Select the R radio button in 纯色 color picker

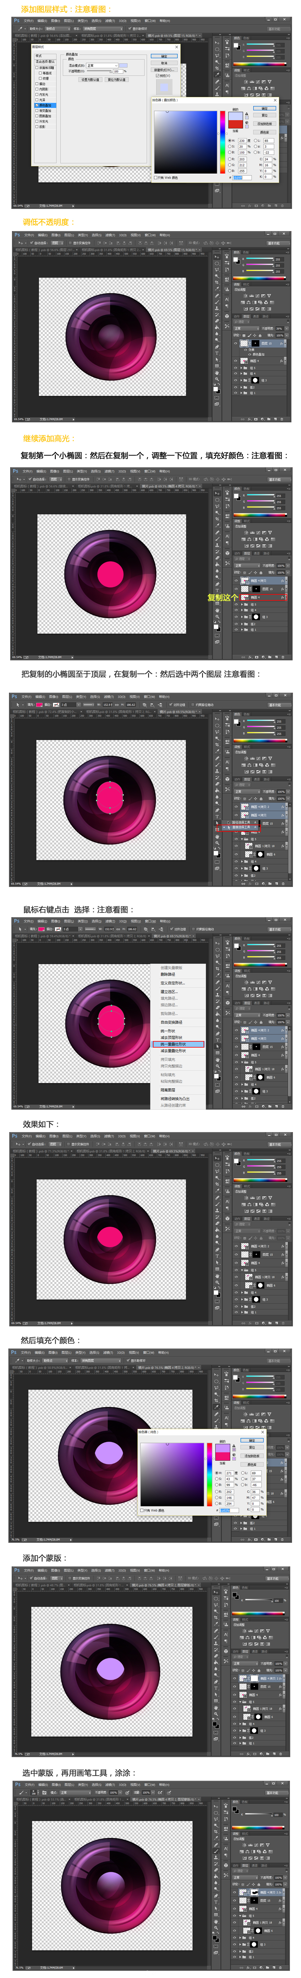click(x=216, y=1491)
